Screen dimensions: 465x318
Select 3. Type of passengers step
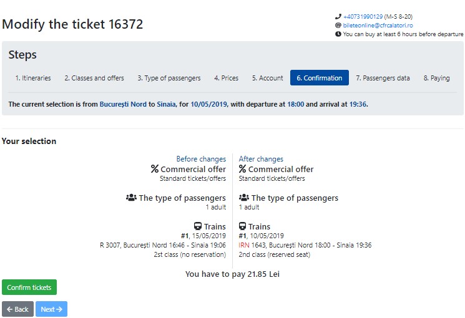[169, 78]
